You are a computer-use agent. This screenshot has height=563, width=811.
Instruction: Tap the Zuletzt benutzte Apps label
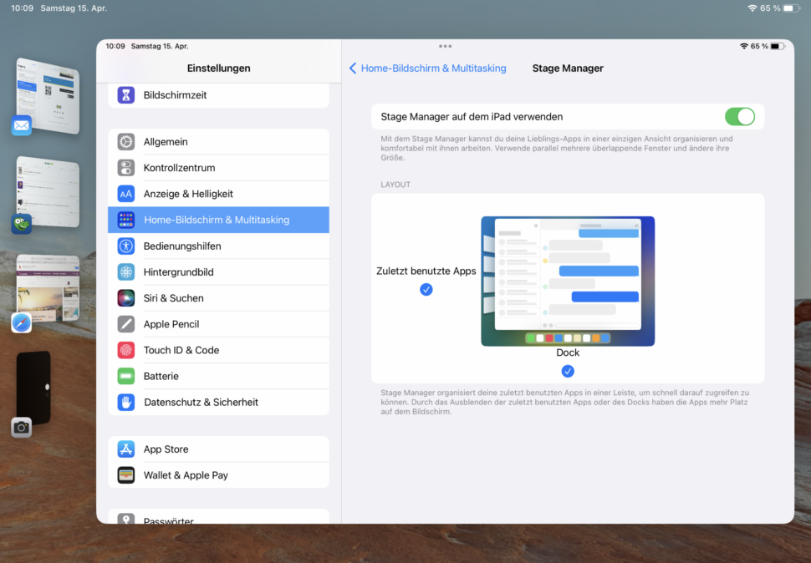point(426,271)
